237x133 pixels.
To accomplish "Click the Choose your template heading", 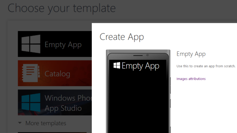I will [62, 8].
